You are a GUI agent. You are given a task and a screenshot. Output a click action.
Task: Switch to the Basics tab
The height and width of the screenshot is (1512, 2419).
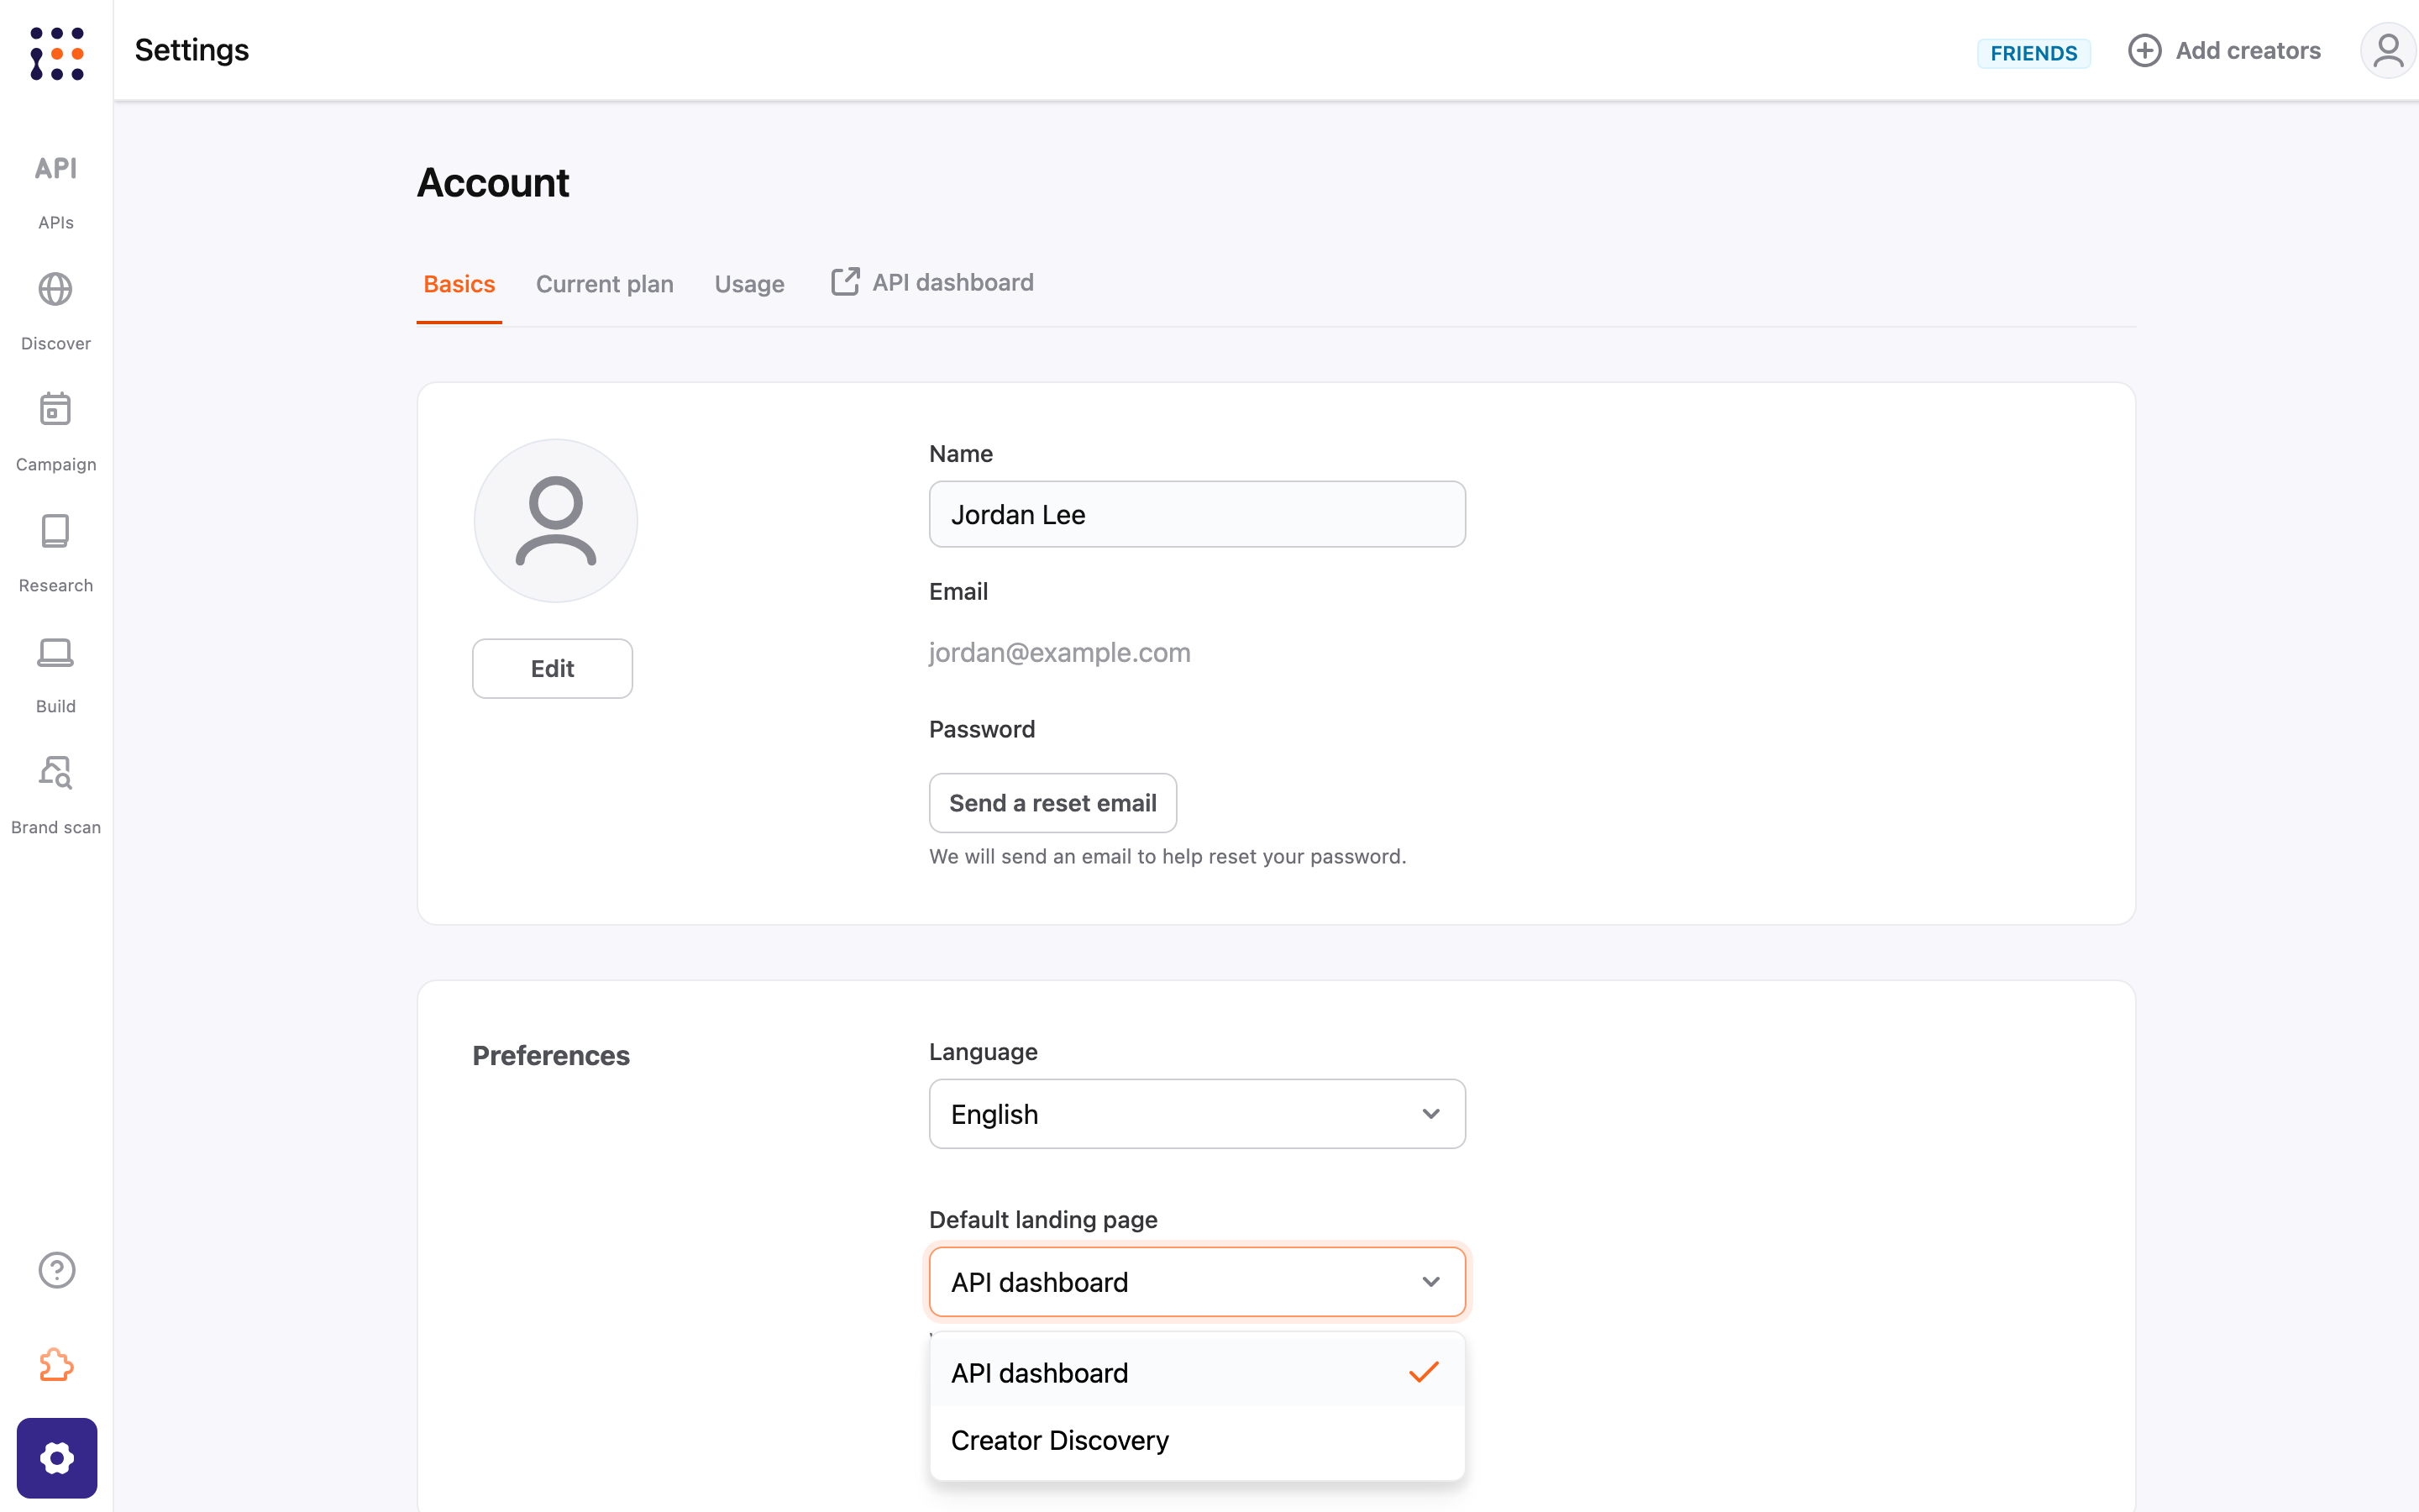pos(459,284)
